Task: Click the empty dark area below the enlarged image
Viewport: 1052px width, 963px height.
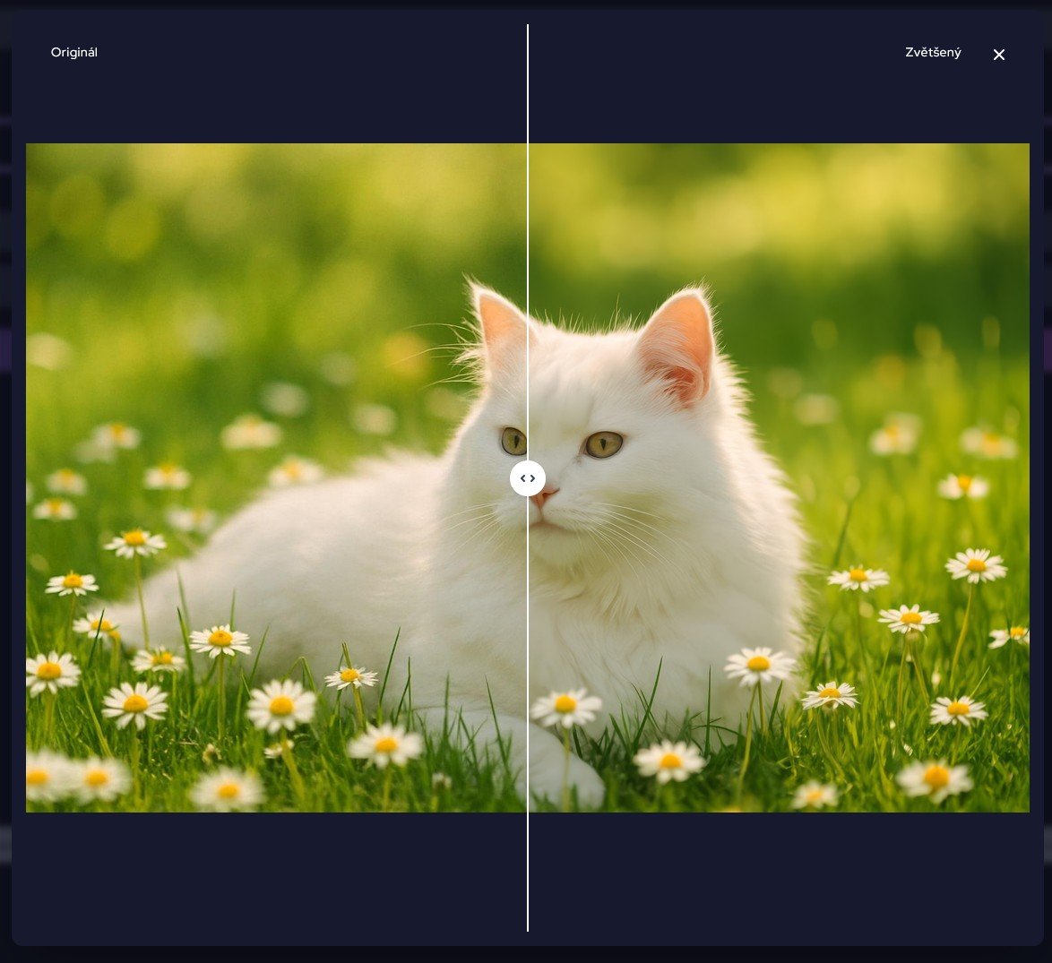Action: 780,873
